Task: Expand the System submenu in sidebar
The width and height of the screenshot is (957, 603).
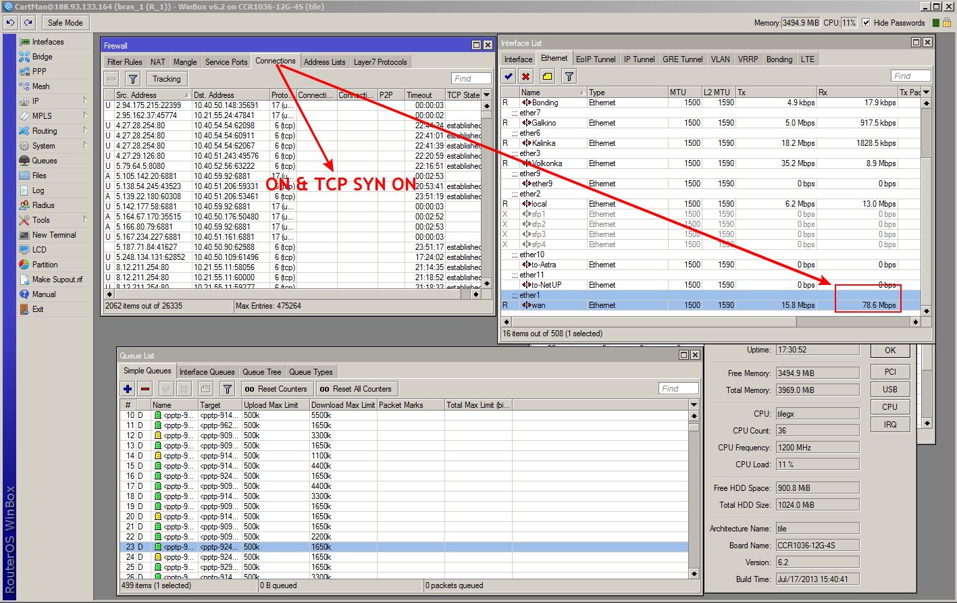Action: coord(86,145)
